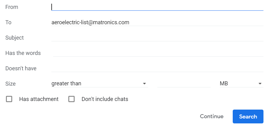Click the From input field
This screenshot has height=128, width=269.
pyautogui.click(x=157, y=7)
